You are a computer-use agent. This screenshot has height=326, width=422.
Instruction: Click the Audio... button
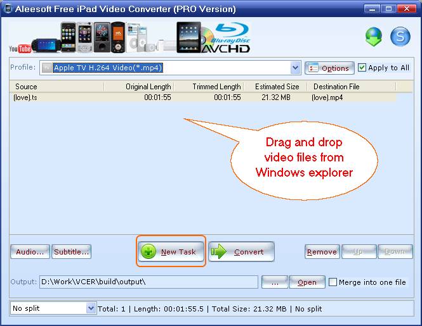click(x=30, y=251)
